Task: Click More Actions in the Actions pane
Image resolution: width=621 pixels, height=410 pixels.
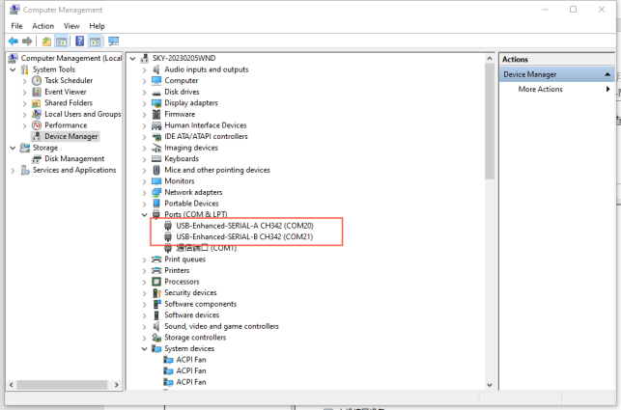Action: [541, 90]
